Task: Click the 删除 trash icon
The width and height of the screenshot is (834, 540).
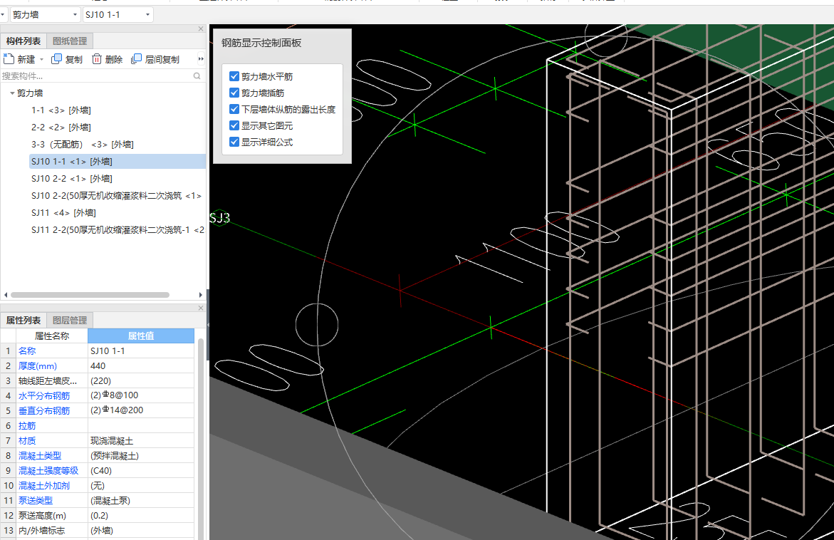Action: [x=97, y=58]
